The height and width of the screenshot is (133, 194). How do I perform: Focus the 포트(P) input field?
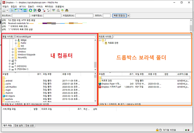pyautogui.click(x=107, y=16)
